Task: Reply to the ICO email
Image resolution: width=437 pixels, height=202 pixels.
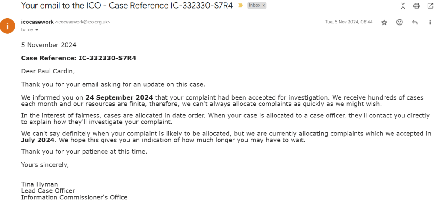Action: point(414,22)
